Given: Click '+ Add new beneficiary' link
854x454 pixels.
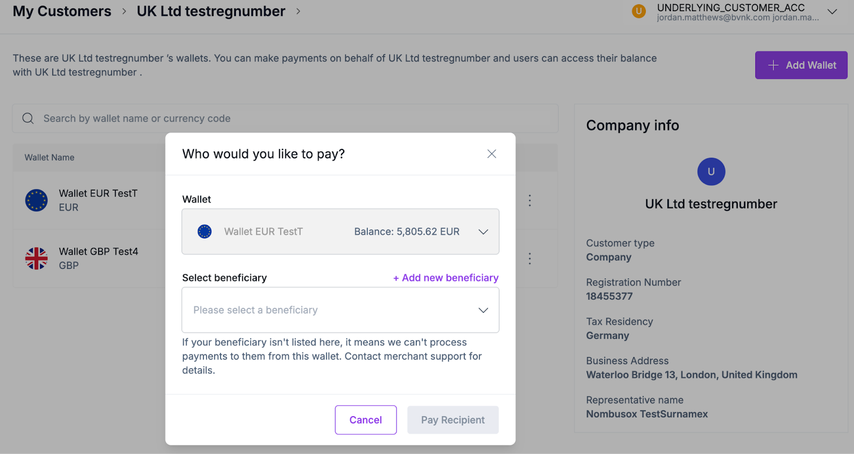Looking at the screenshot, I should click(446, 278).
